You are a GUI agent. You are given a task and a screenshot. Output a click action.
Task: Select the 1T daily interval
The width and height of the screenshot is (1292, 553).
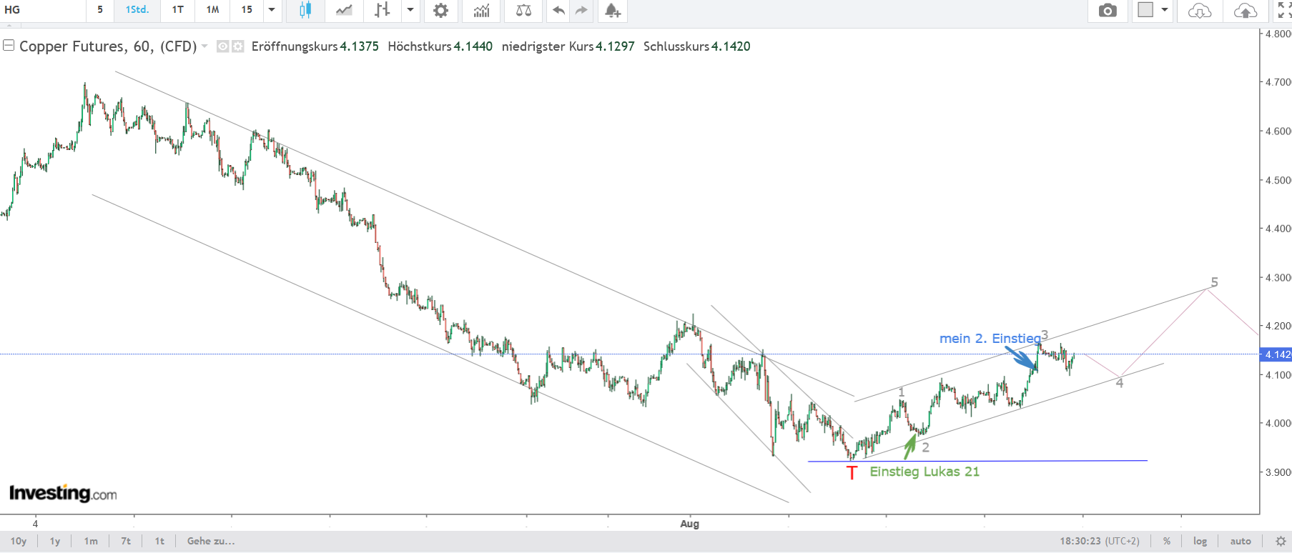point(178,10)
